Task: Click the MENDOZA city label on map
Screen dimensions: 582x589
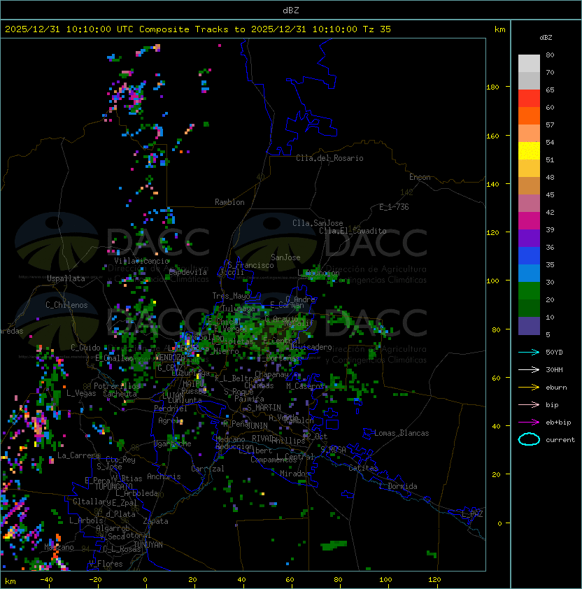Action: point(170,358)
